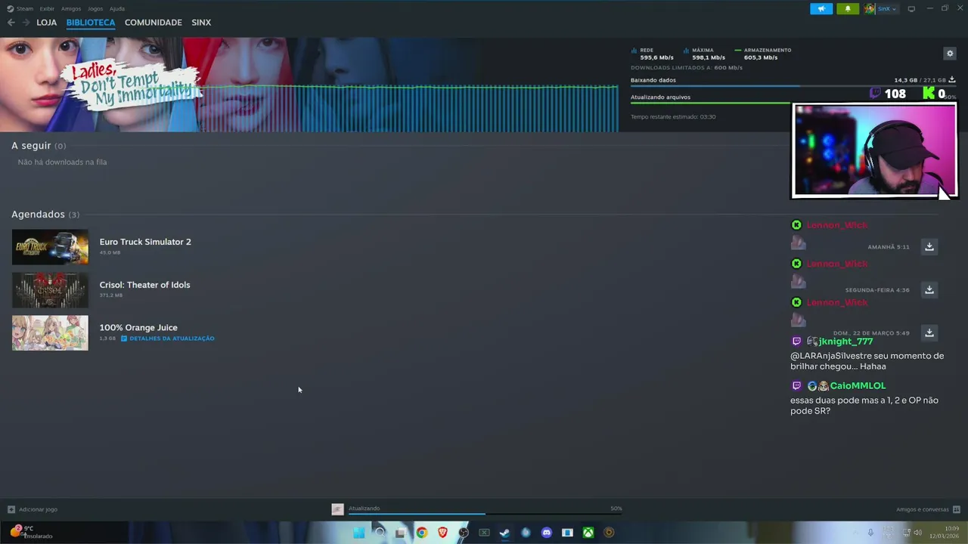
Task: Click the A seguir section header
Action: coord(39,145)
